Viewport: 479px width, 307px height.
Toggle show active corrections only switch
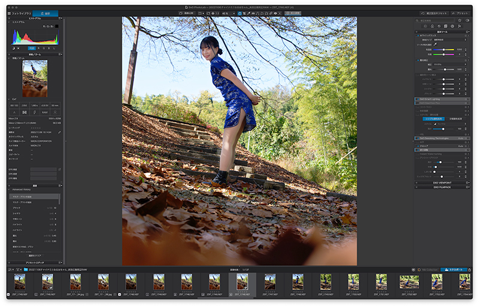[x=467, y=20]
